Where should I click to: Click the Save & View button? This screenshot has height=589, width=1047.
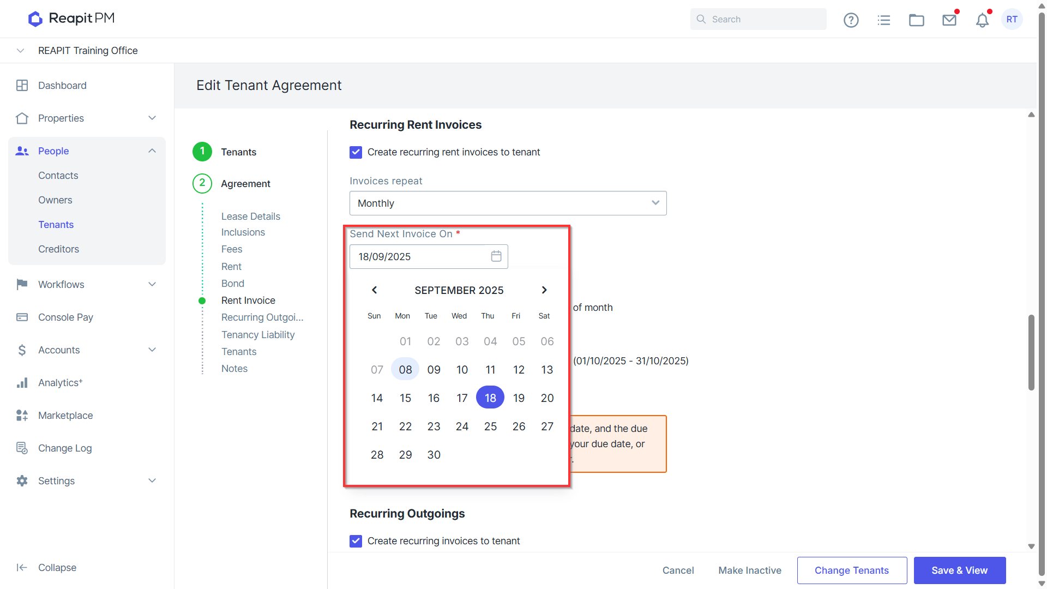click(x=959, y=570)
